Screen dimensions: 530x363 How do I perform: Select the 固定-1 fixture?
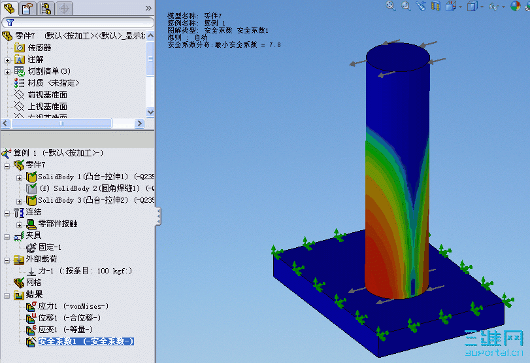(x=50, y=247)
